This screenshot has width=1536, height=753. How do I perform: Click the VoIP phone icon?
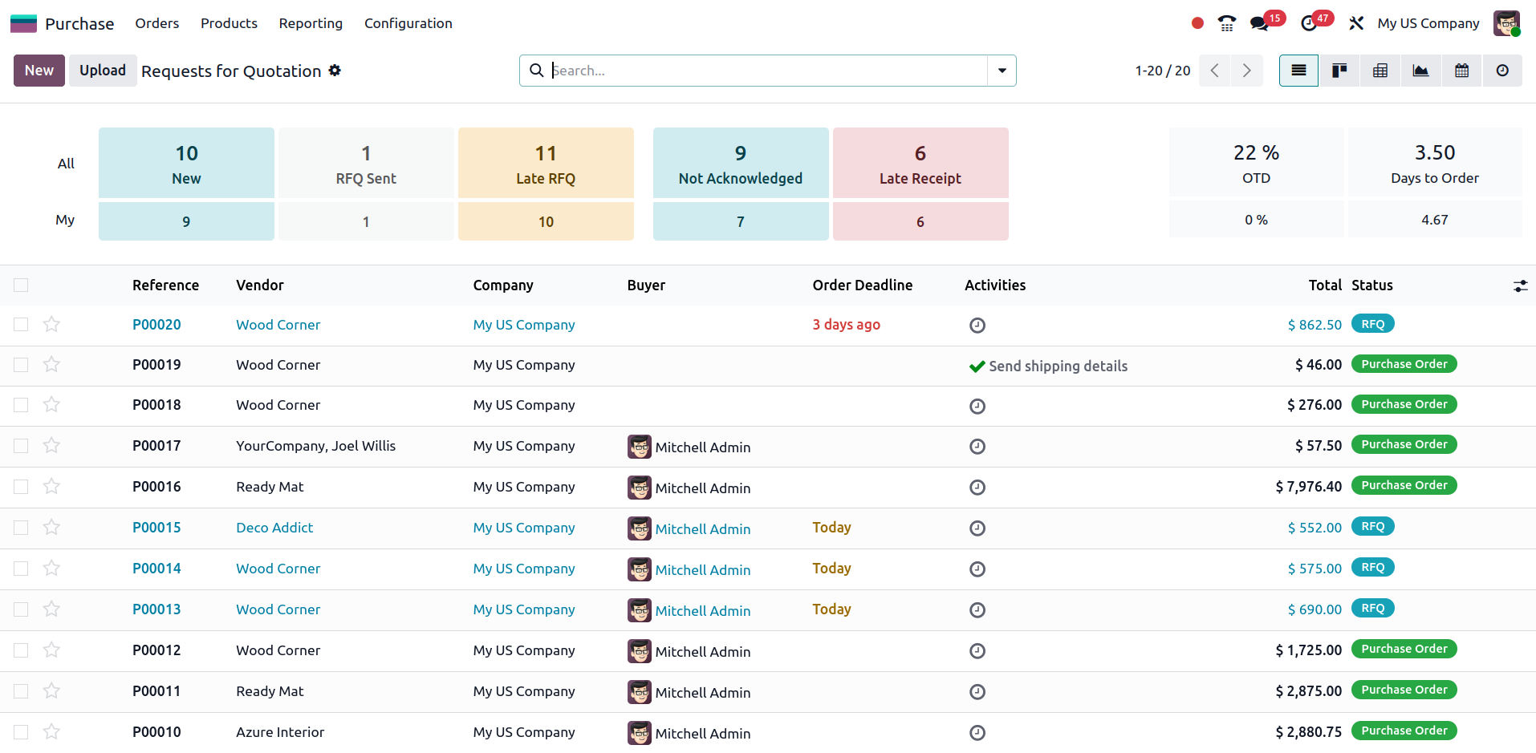1226,23
